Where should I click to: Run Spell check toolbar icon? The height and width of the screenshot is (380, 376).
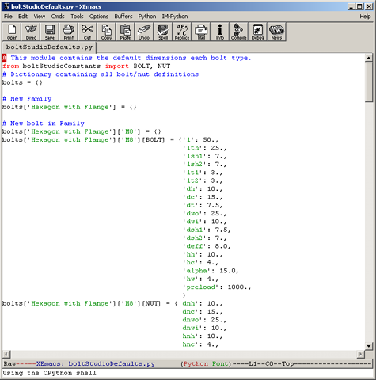point(163,32)
